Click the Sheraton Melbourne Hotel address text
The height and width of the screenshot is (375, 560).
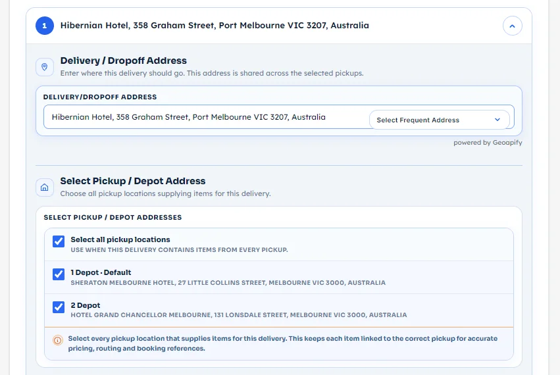pos(228,282)
